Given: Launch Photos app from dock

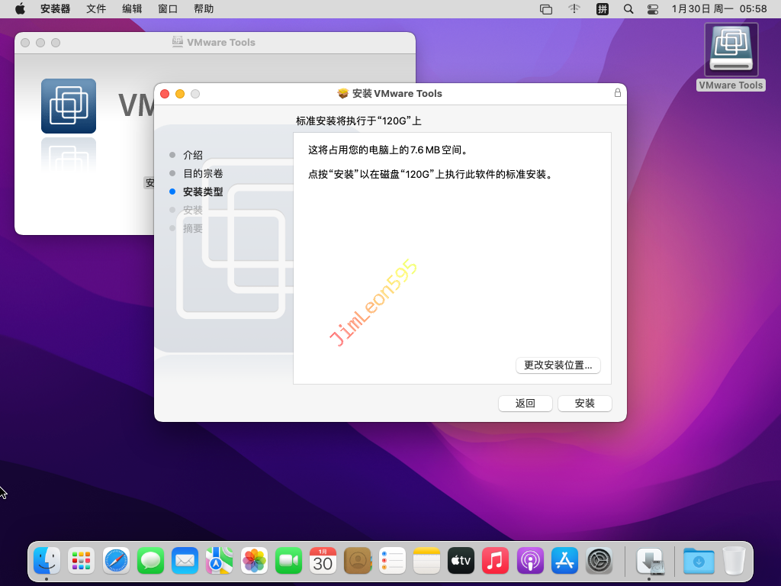Looking at the screenshot, I should (x=254, y=562).
